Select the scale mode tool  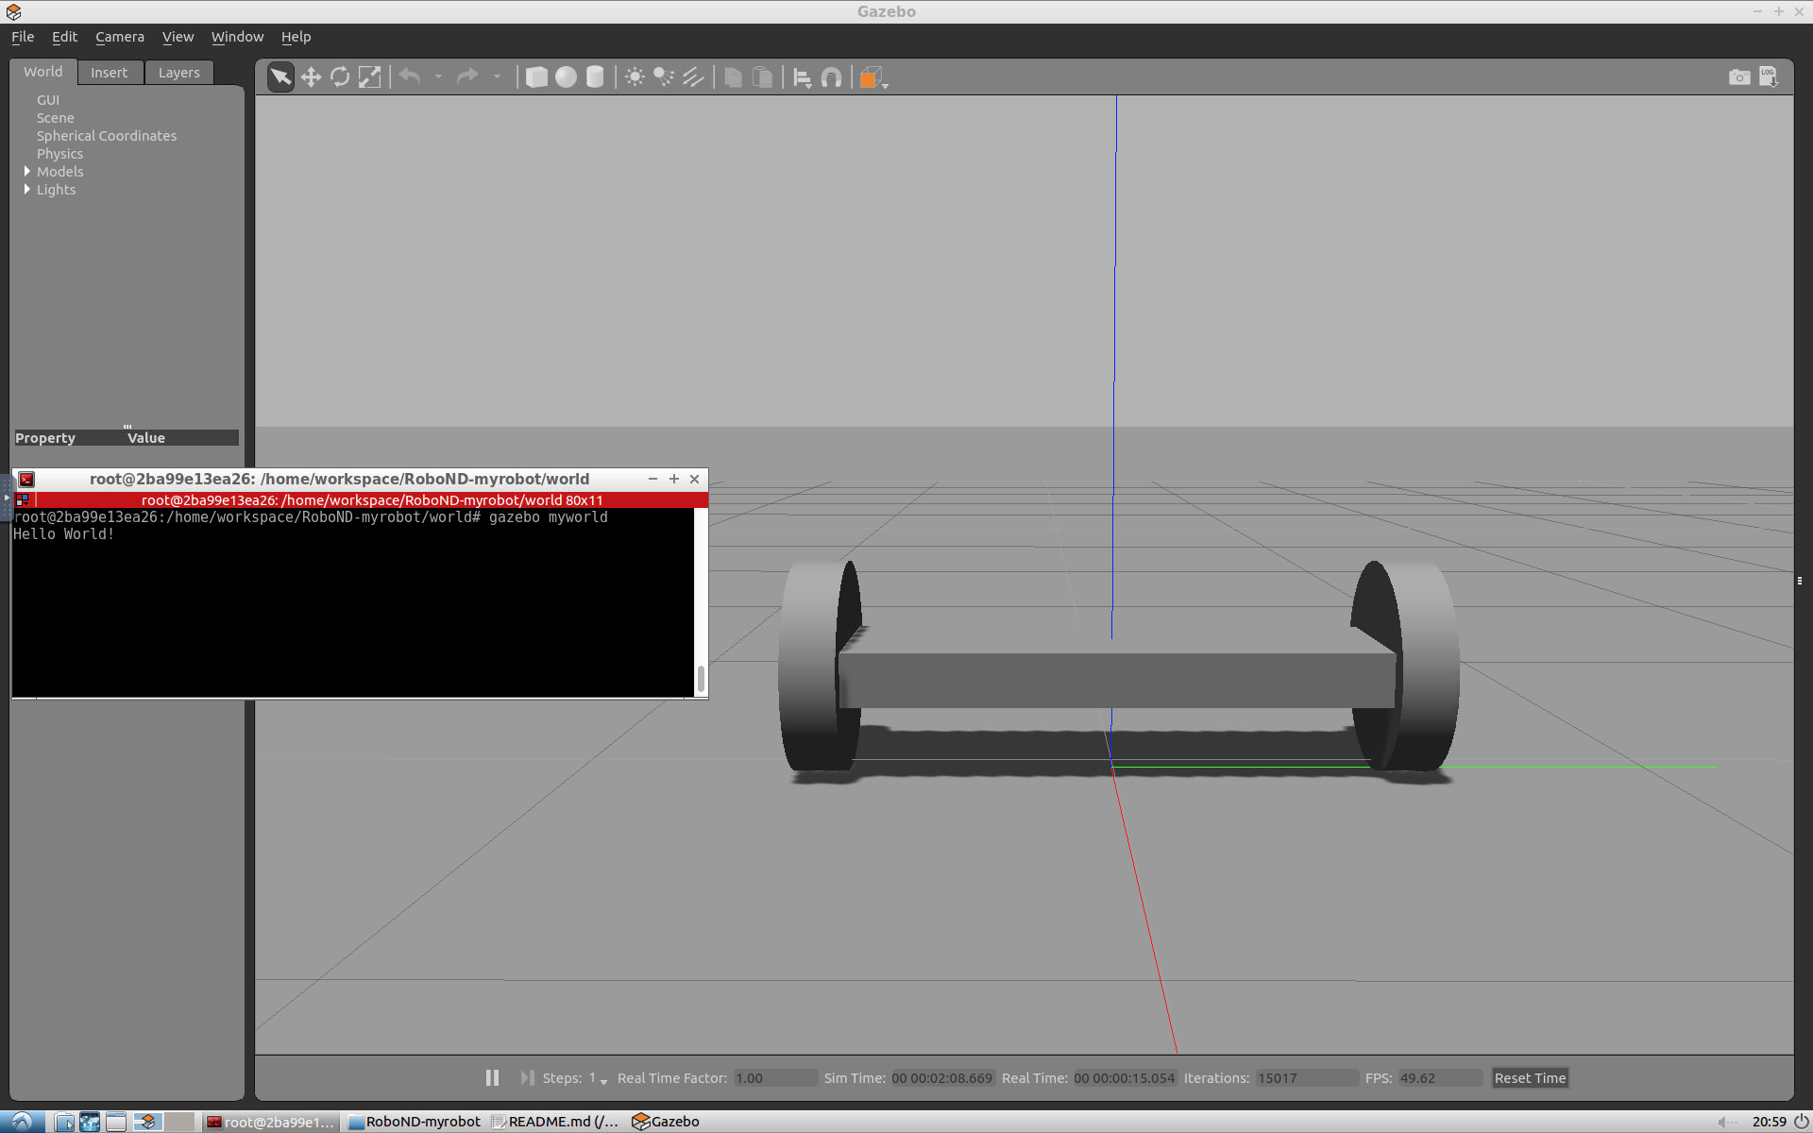click(369, 77)
